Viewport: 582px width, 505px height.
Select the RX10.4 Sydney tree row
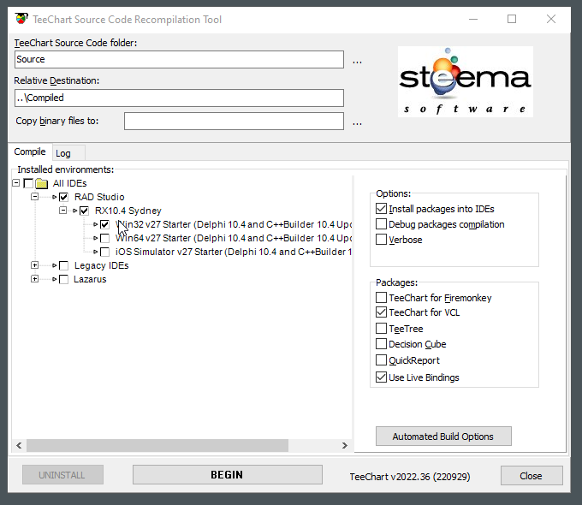(128, 211)
